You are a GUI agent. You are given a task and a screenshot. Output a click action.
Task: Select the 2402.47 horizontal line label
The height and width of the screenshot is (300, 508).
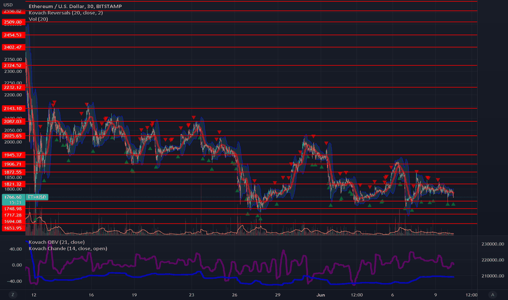[x=14, y=47]
